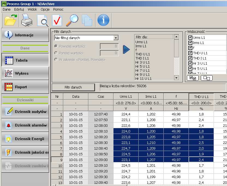Click cell 224,4 in Urms L1 column

click(x=126, y=114)
